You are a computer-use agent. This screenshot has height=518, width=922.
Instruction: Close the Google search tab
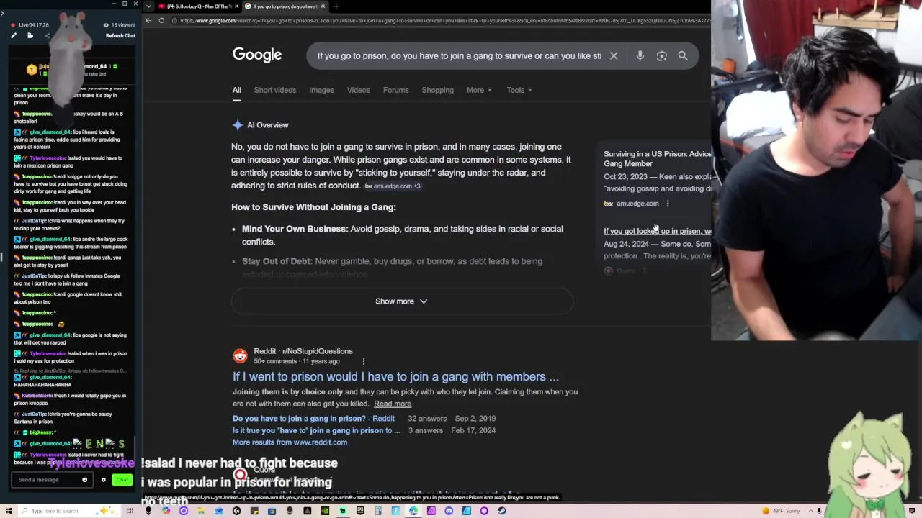[323, 6]
